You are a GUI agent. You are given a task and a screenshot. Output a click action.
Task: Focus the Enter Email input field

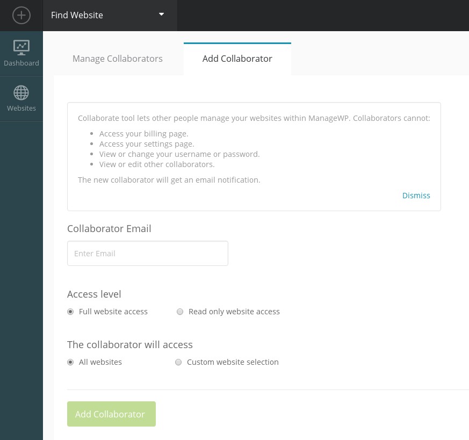point(147,253)
